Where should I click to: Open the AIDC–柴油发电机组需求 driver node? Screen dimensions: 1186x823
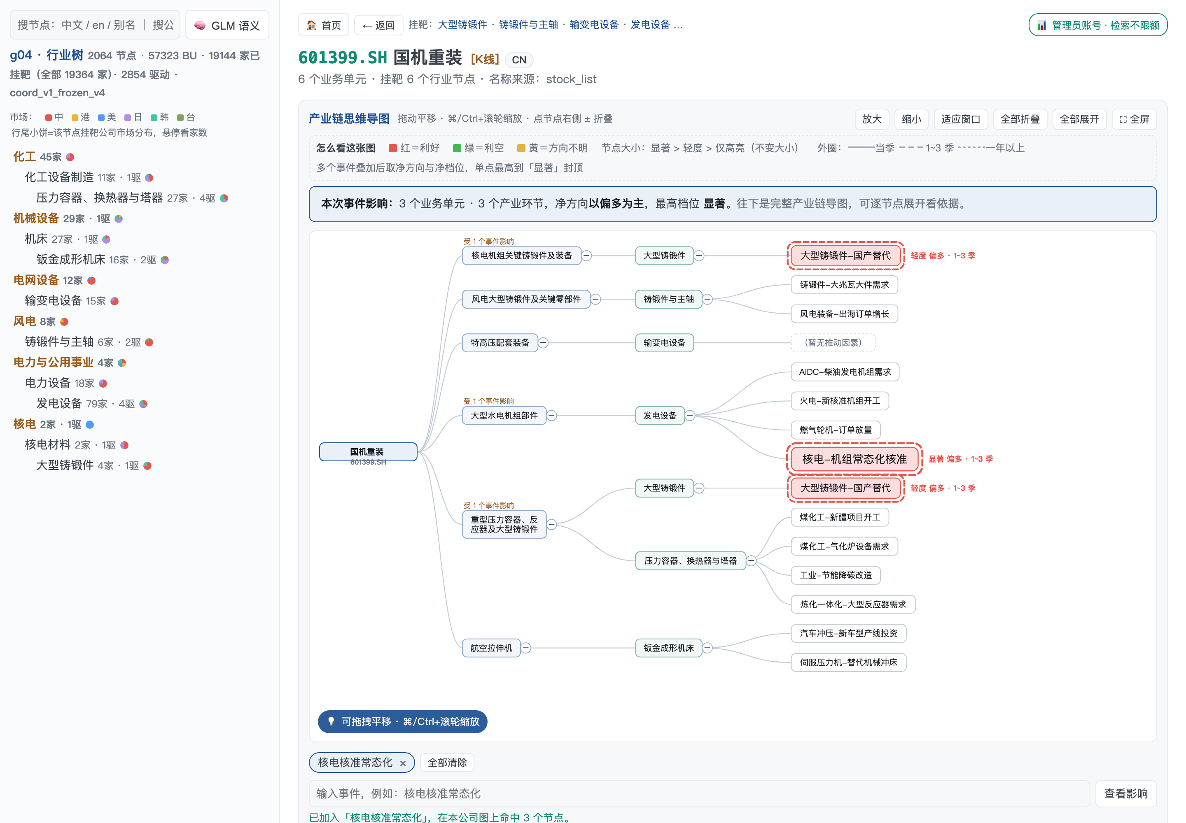pyautogui.click(x=845, y=372)
